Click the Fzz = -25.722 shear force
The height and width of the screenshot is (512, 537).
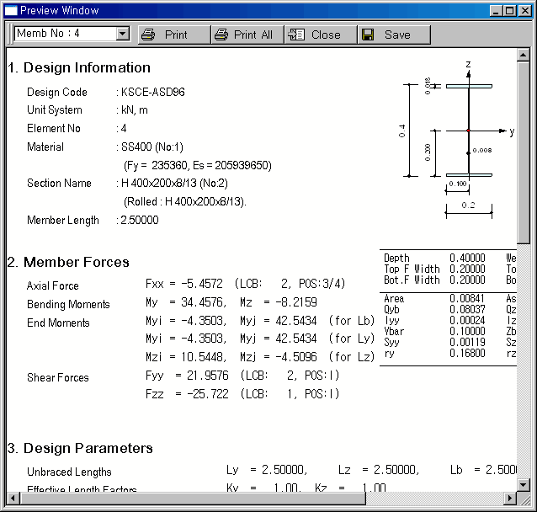pos(187,394)
